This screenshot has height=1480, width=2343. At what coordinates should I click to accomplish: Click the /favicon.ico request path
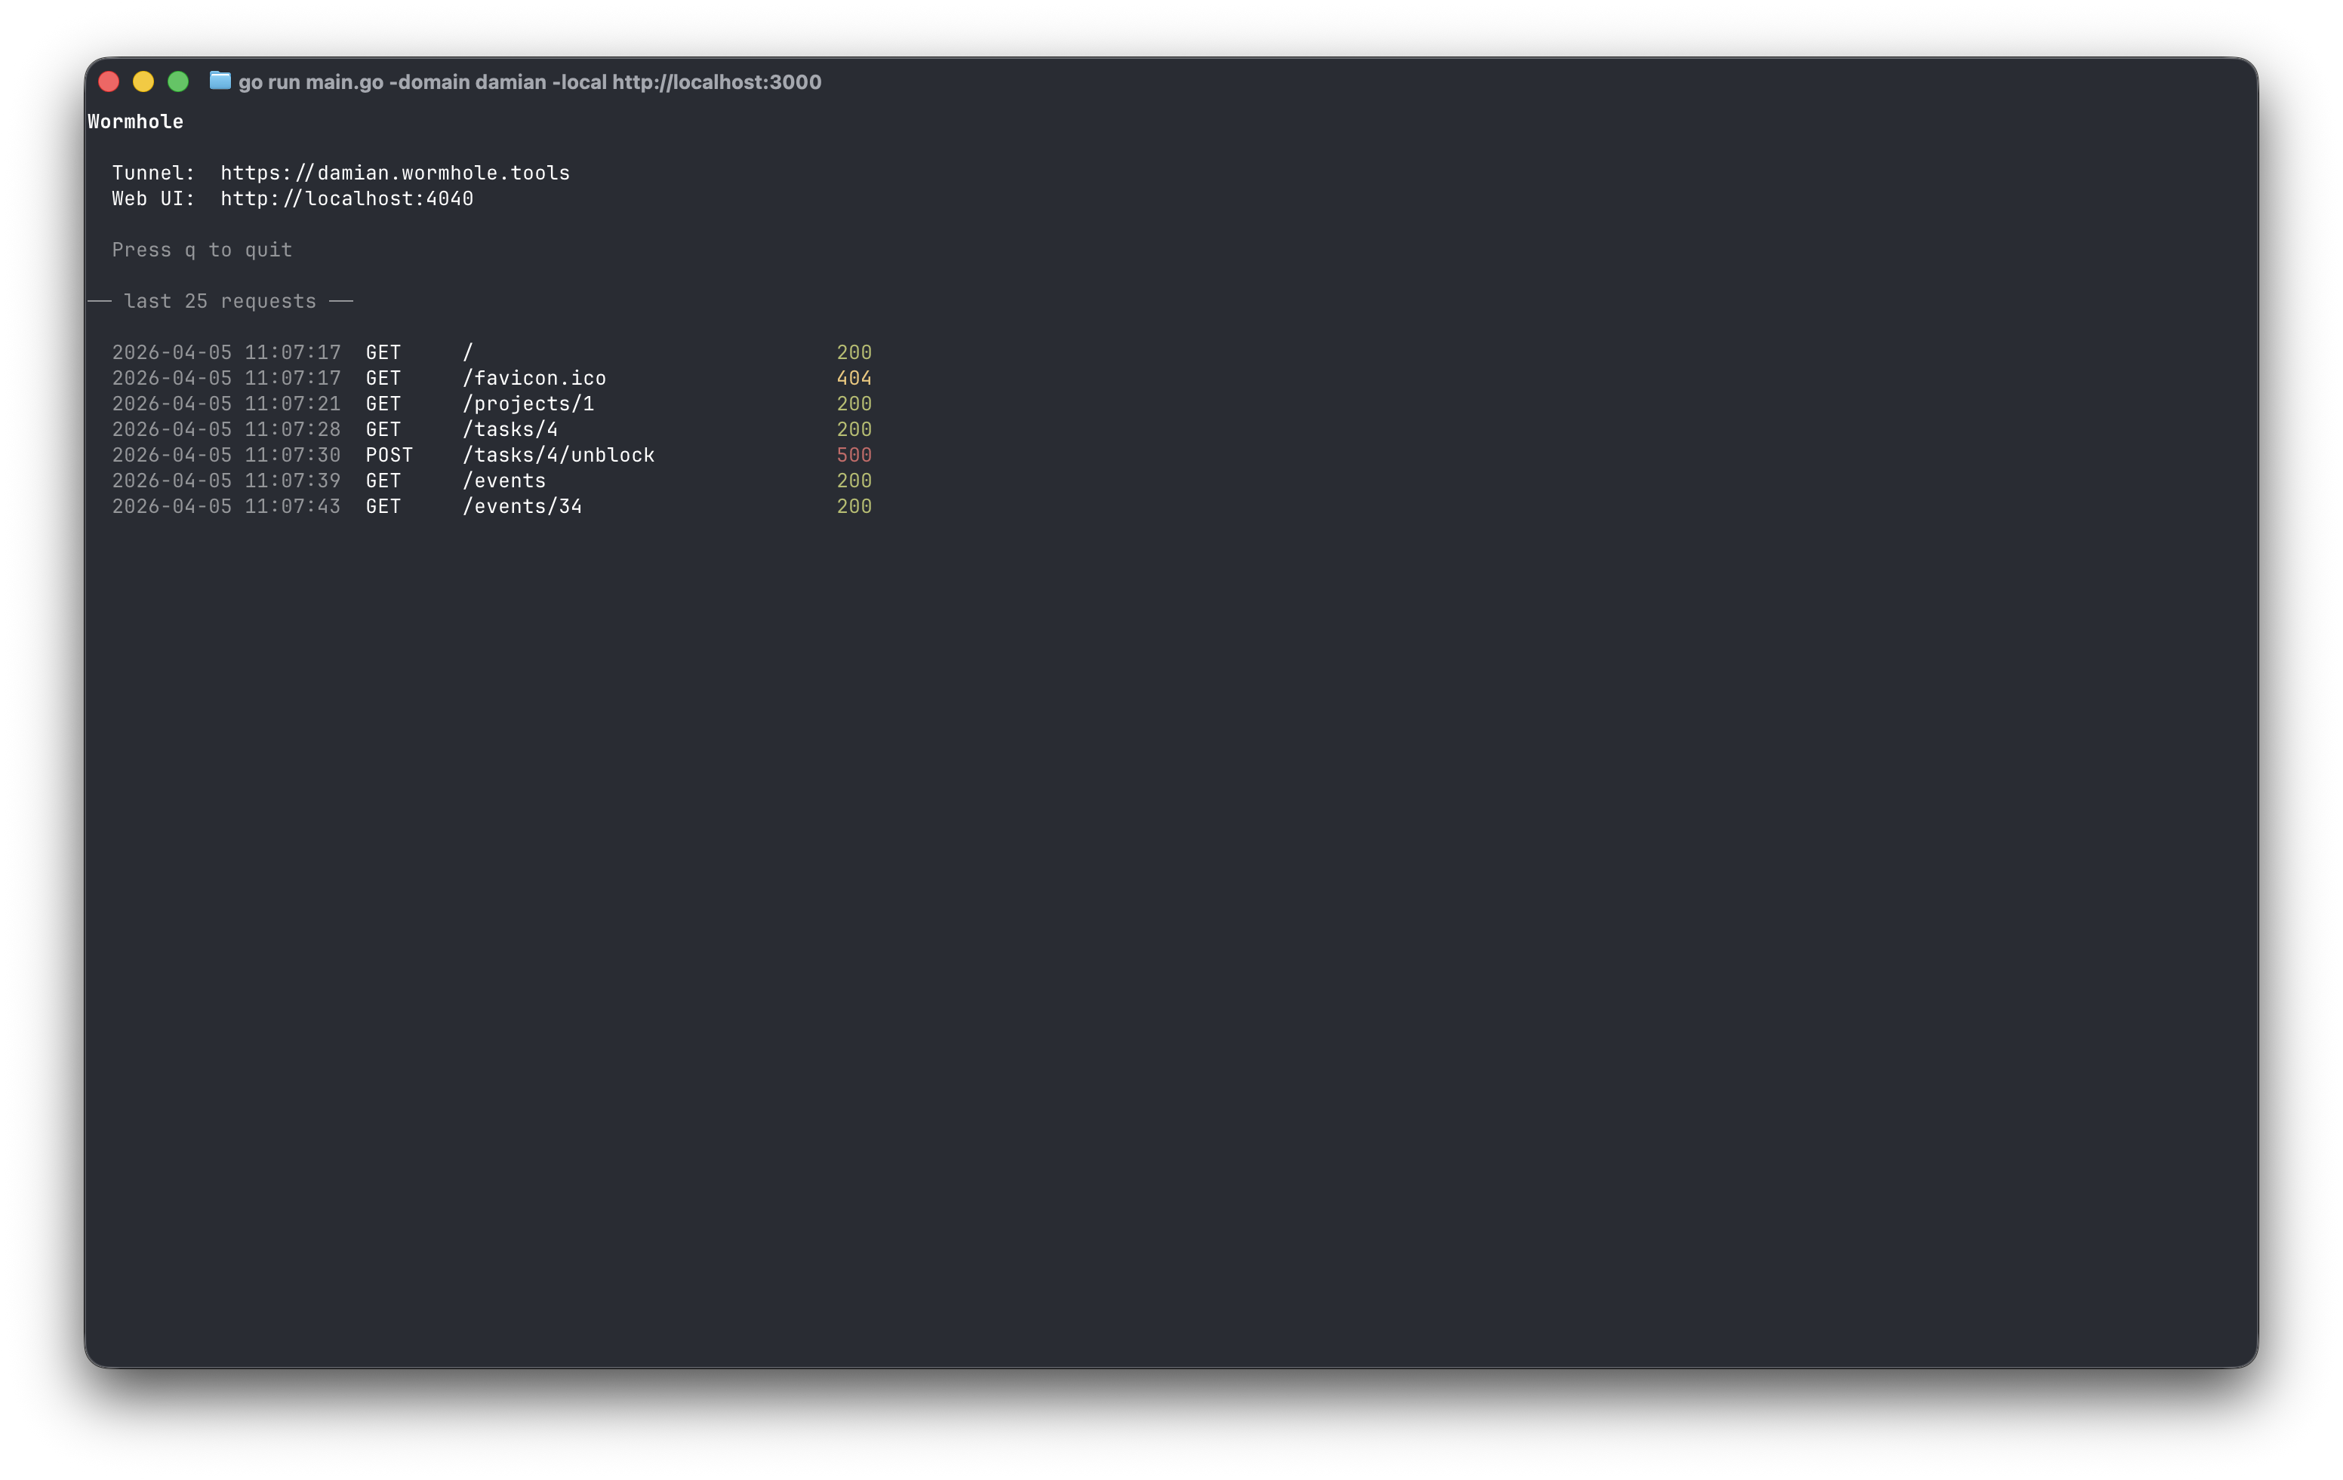click(534, 378)
